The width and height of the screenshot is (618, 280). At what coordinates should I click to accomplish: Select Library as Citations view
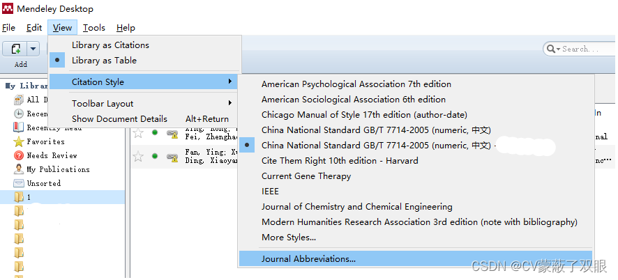[x=144, y=45]
